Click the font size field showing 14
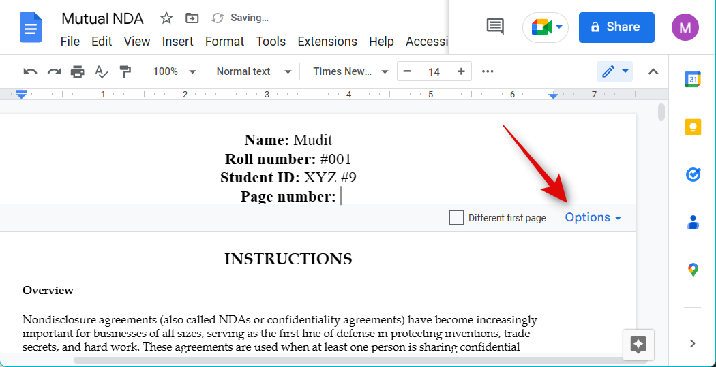 point(434,71)
